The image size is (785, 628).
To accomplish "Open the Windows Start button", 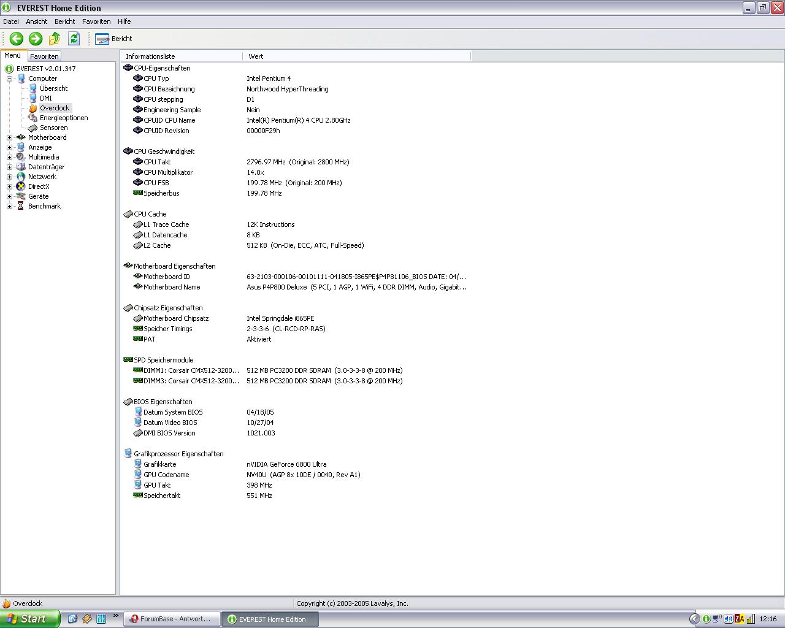I will pos(30,619).
